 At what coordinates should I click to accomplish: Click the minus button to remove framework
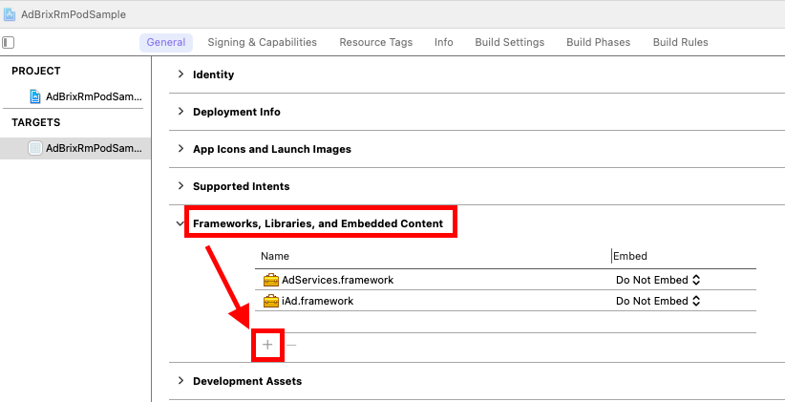(x=291, y=345)
